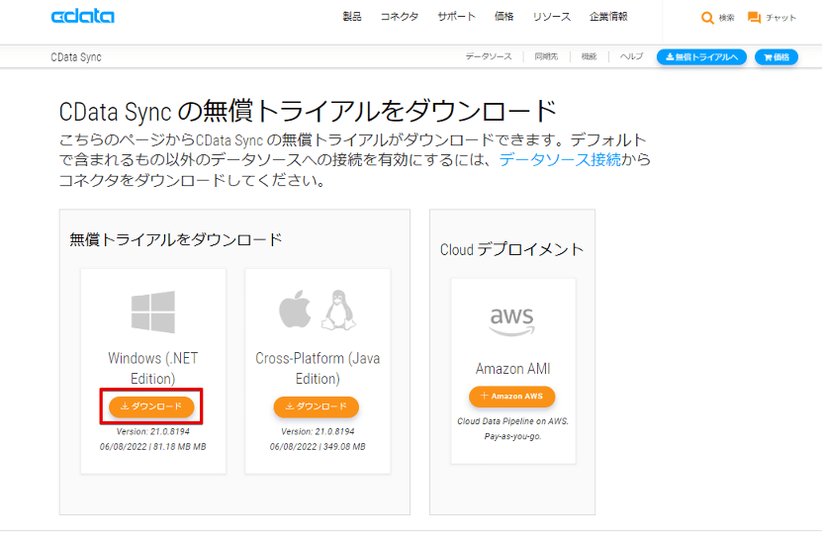Click Cloud Data Pipeline on AWS text
Image resolution: width=822 pixels, height=539 pixels.
point(512,421)
